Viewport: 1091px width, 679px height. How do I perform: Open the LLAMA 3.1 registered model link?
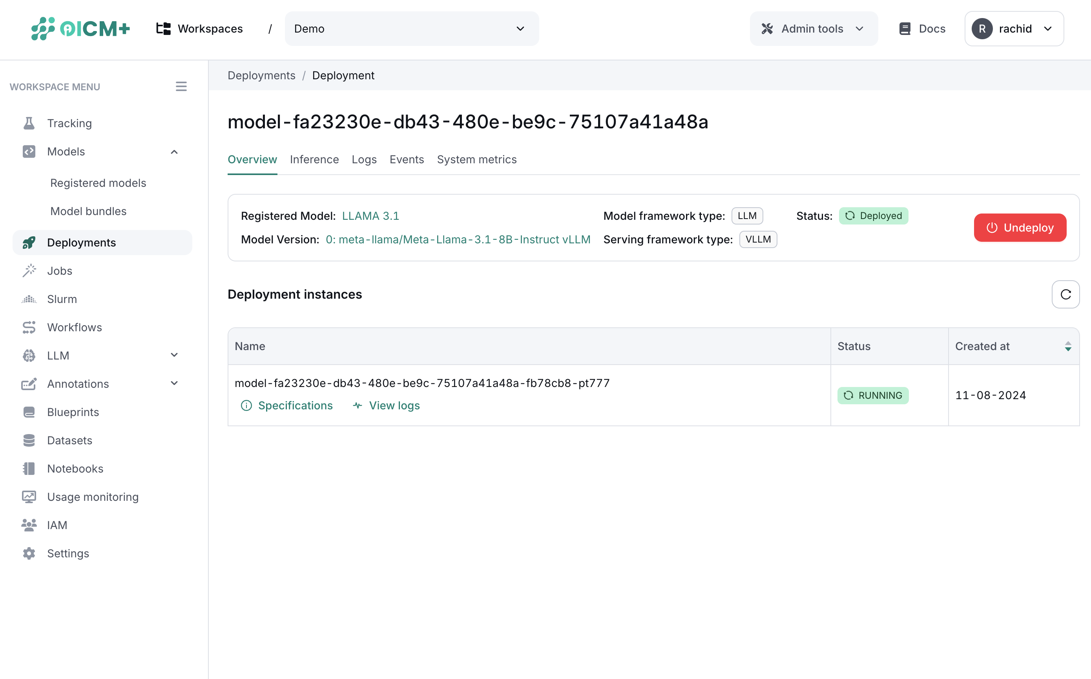click(370, 216)
